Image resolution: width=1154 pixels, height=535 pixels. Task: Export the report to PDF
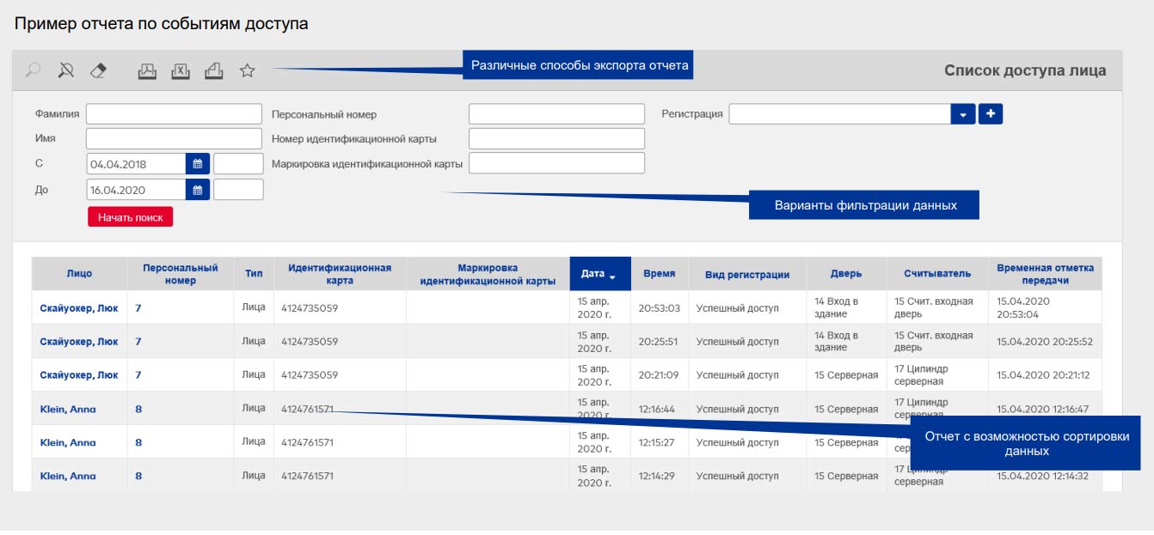(147, 71)
